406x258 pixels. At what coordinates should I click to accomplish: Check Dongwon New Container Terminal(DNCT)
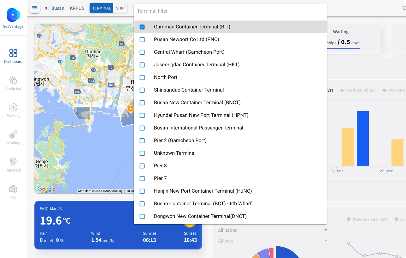click(x=142, y=216)
